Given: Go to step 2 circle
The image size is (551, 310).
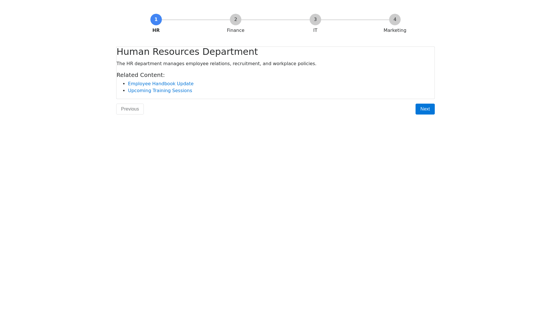Looking at the screenshot, I should [236, 20].
